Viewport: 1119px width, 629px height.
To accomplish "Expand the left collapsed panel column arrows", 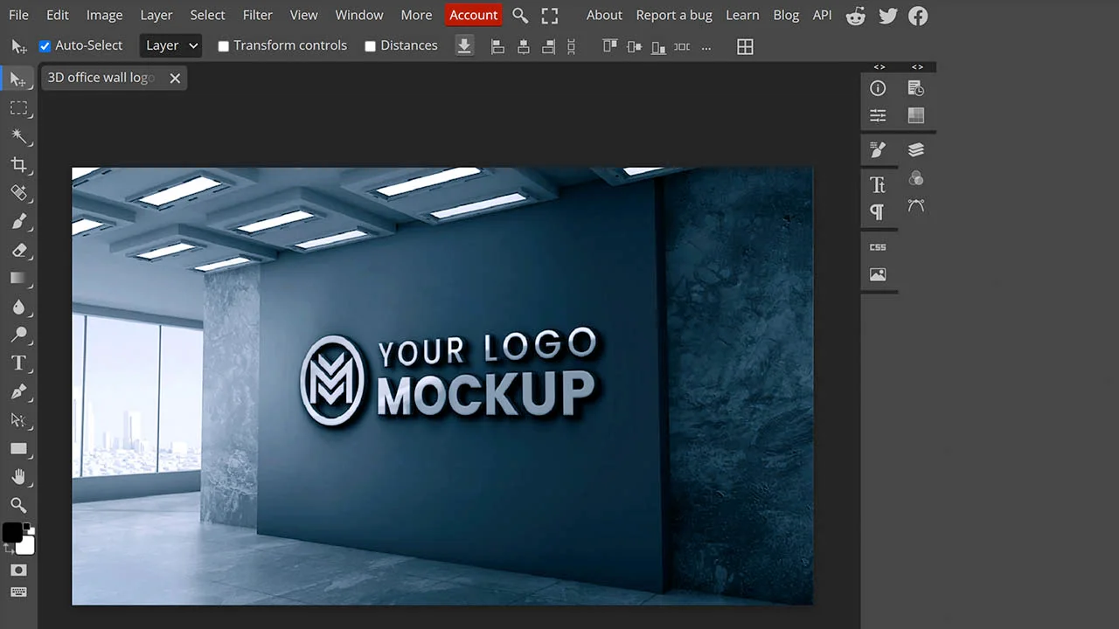I will tap(879, 66).
